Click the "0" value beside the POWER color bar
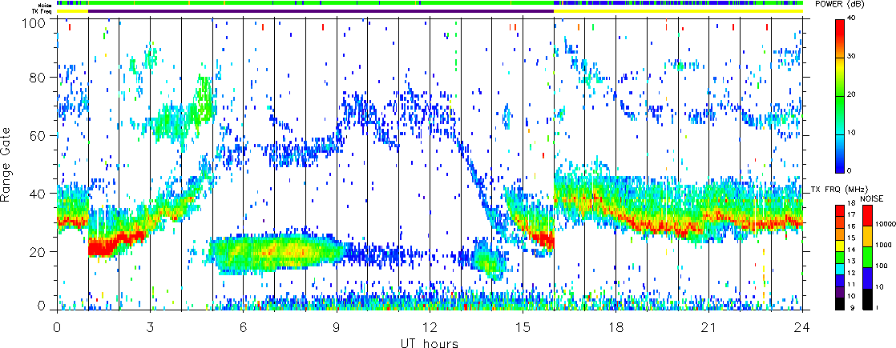The image size is (896, 348). [850, 171]
